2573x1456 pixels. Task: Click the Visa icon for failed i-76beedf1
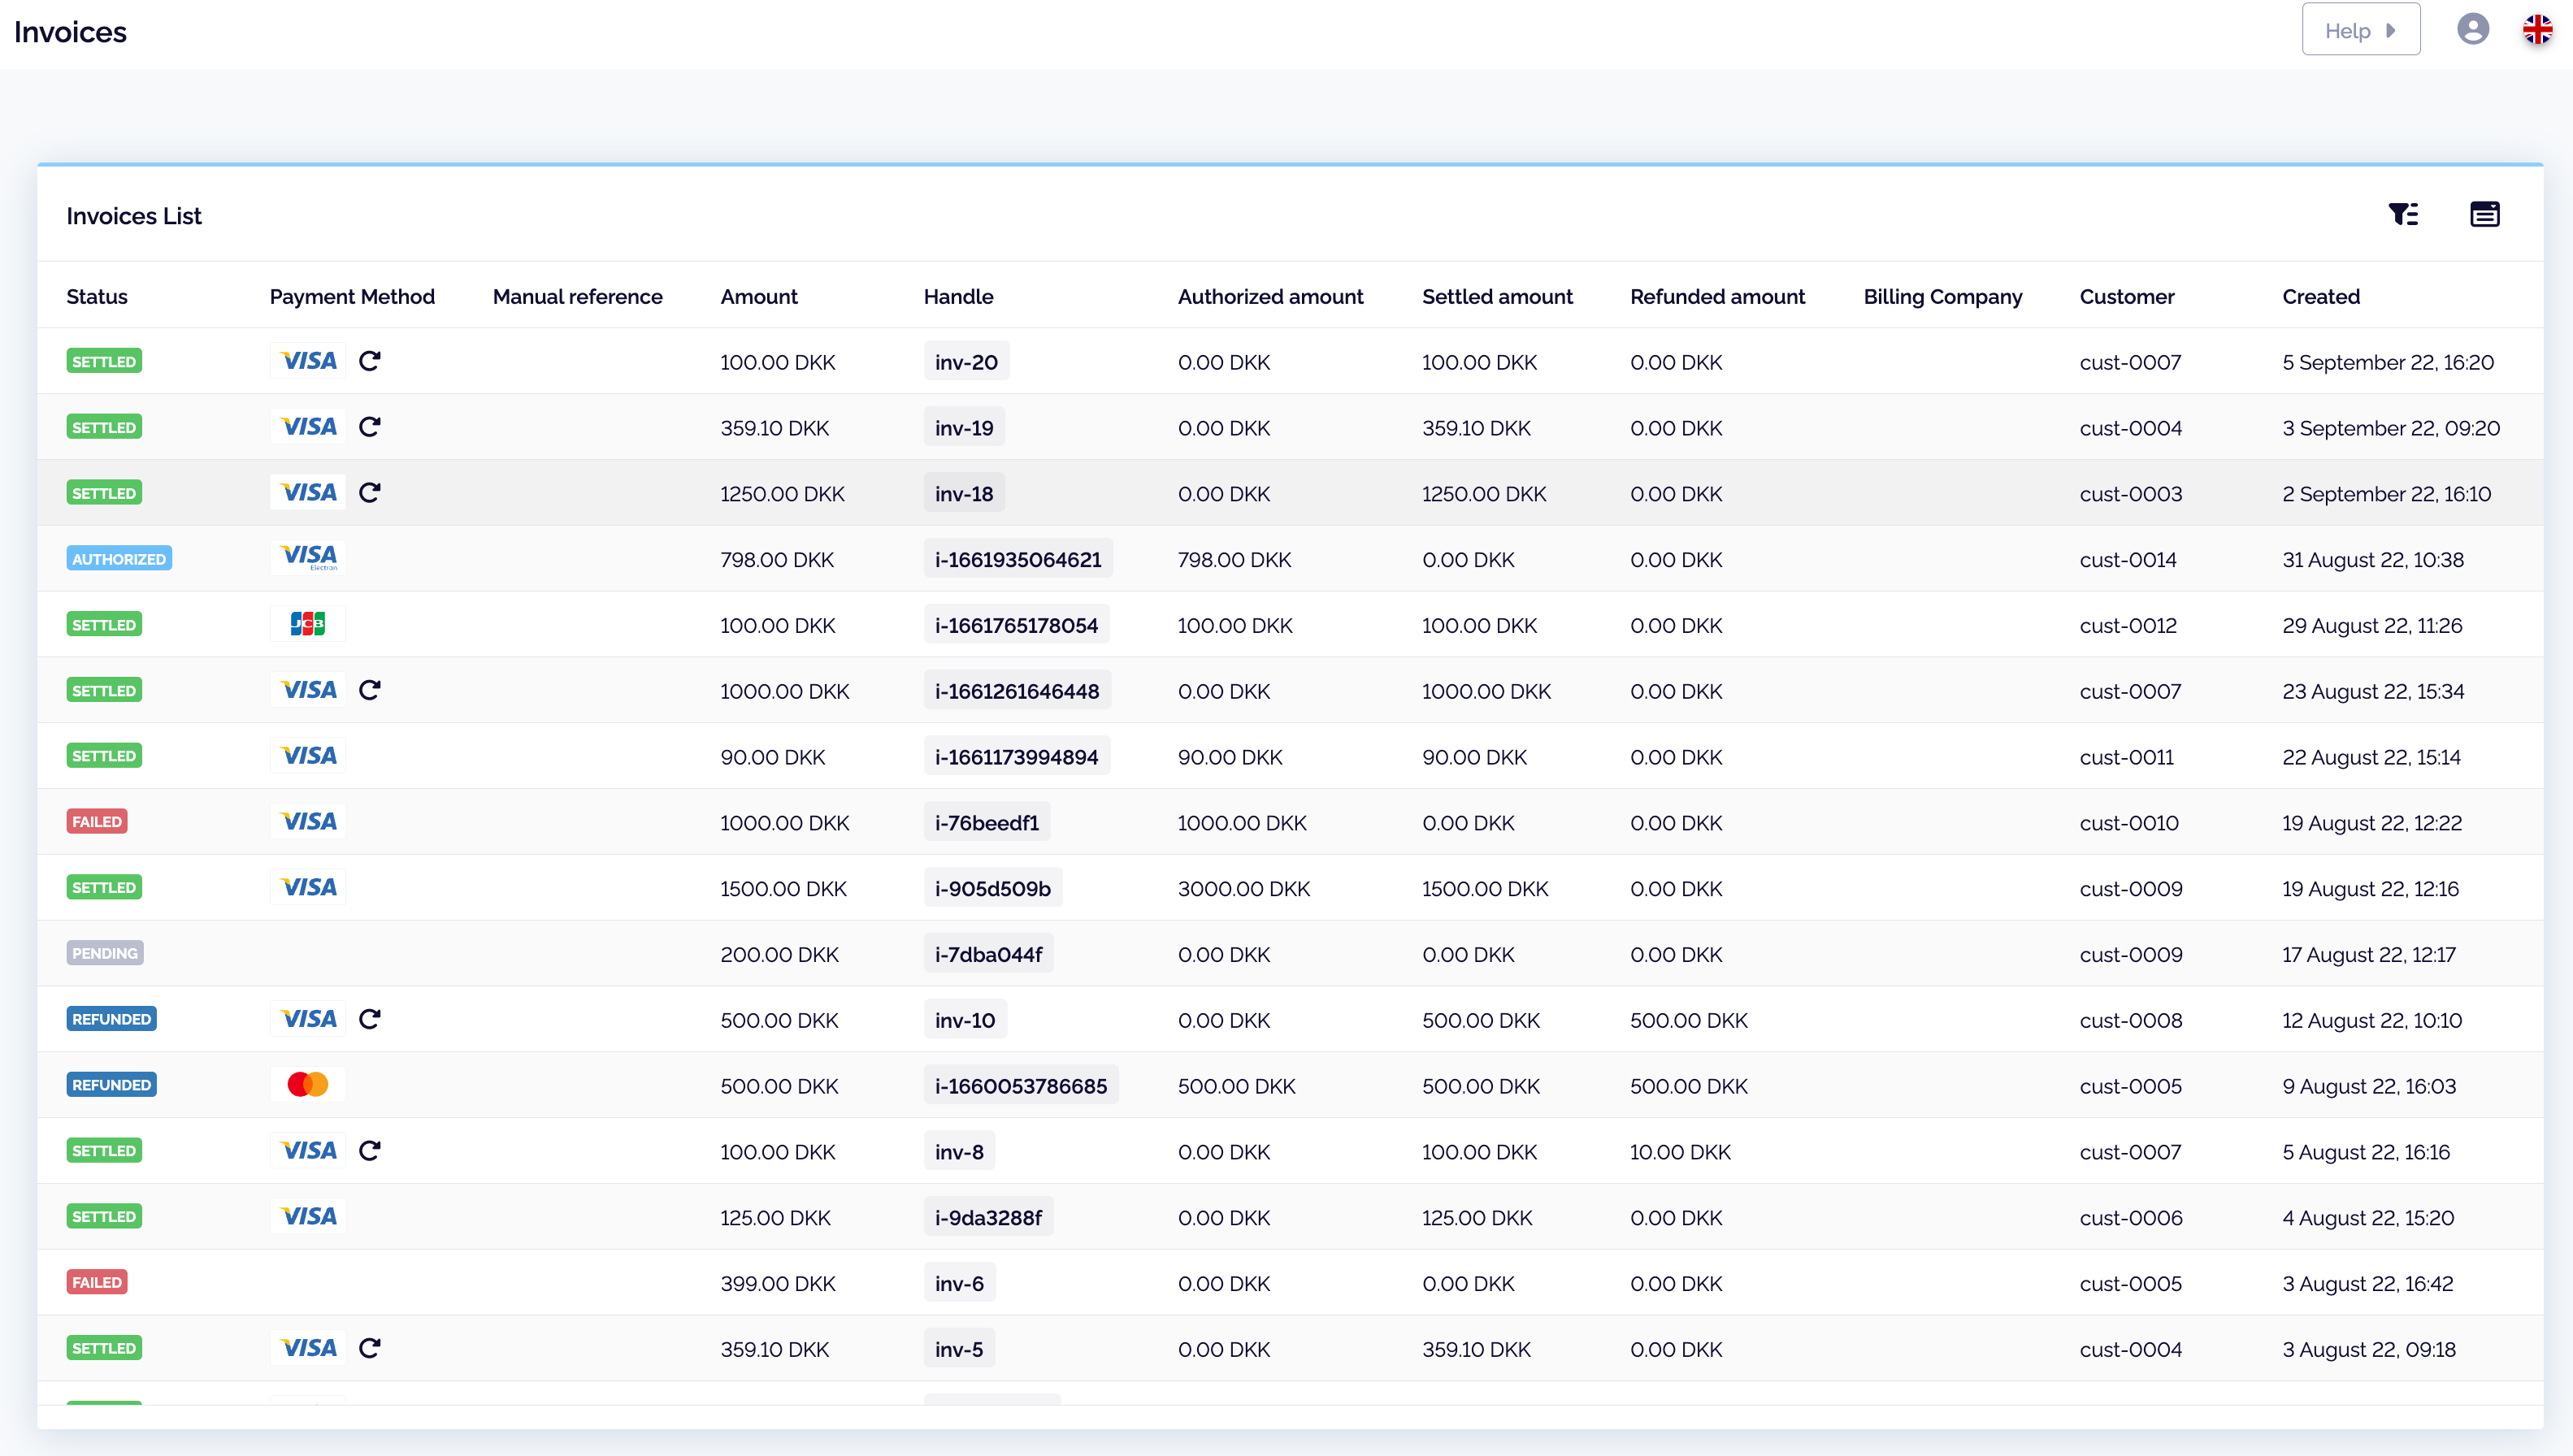tap(308, 822)
